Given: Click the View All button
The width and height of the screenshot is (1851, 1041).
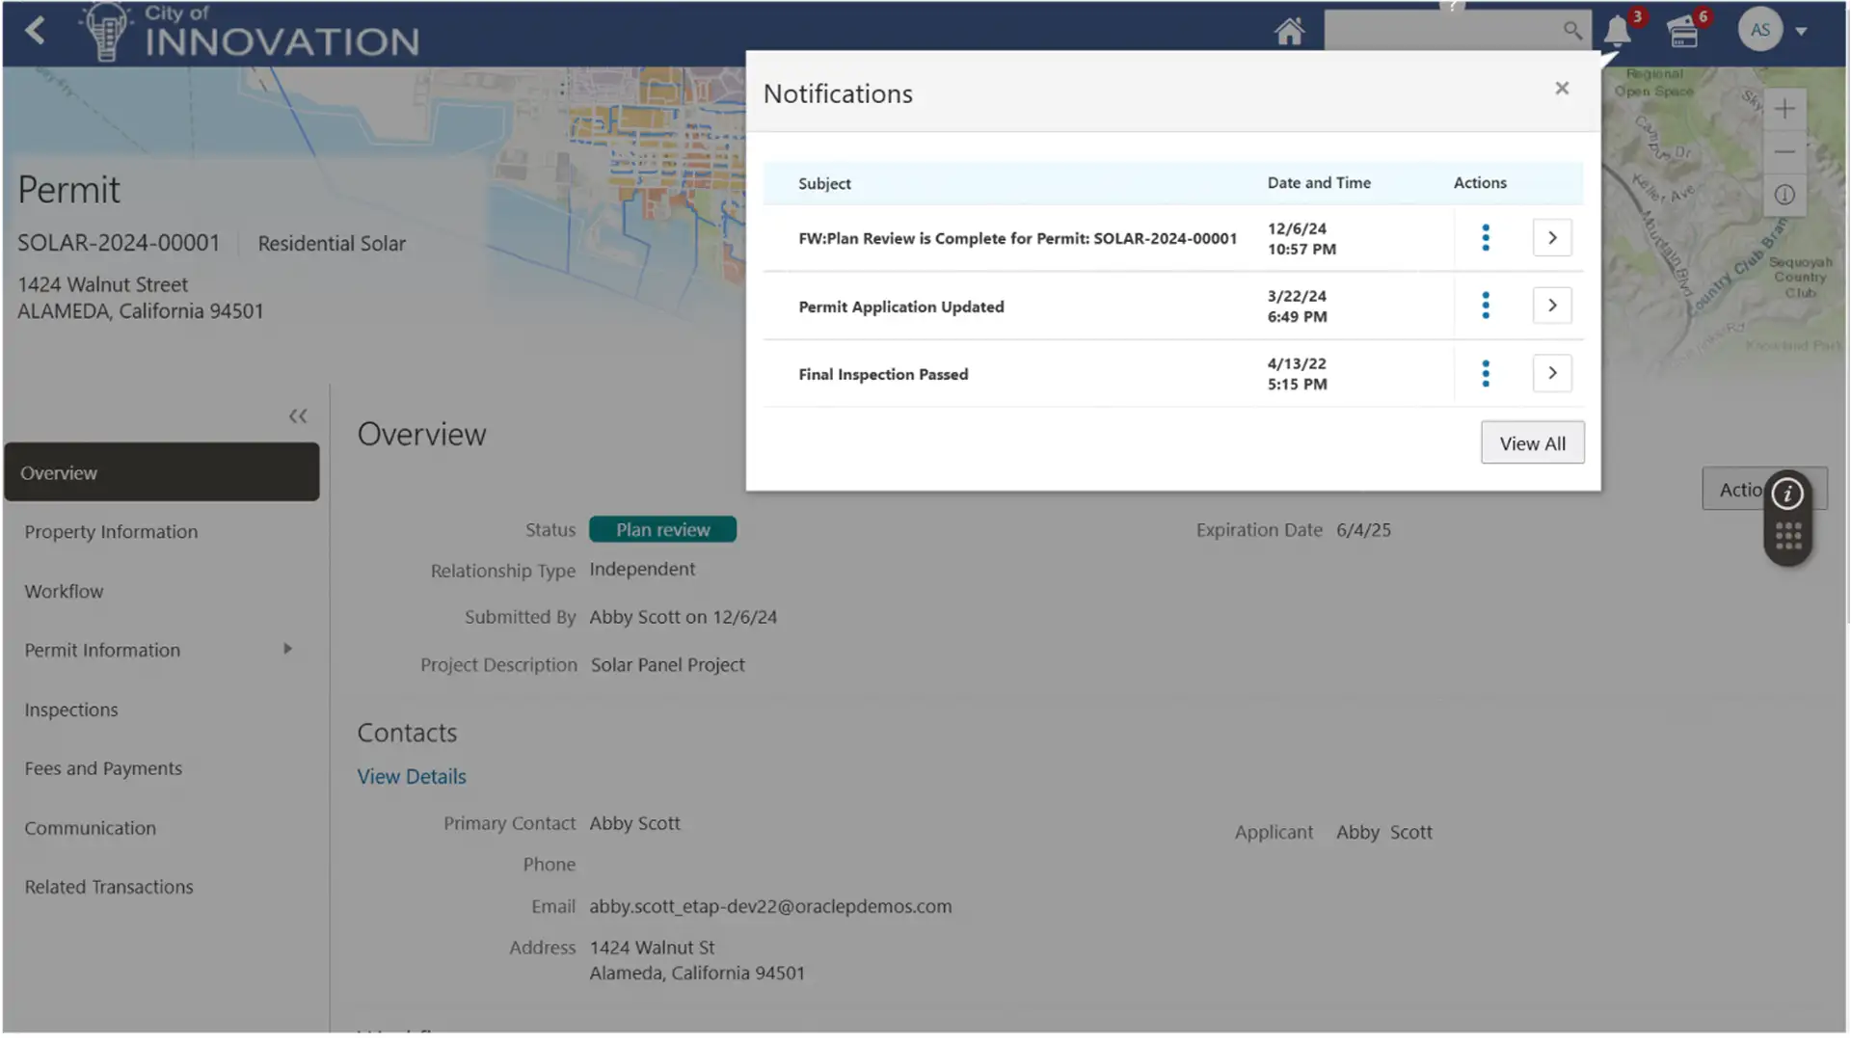Looking at the screenshot, I should [1532, 443].
